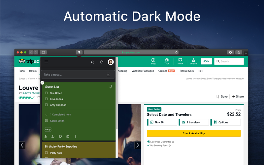Click the Check Availability button
Screen dimensions: 264x165
194,133
